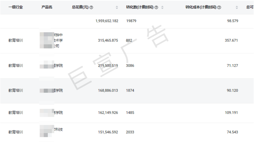Select conversions cell 3086
The height and width of the screenshot is (142, 255).
coord(130,66)
